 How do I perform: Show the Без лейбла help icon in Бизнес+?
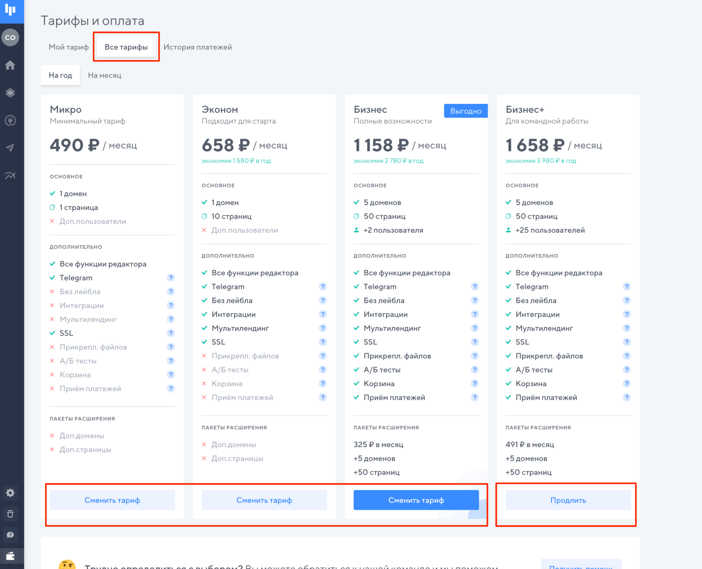(626, 301)
